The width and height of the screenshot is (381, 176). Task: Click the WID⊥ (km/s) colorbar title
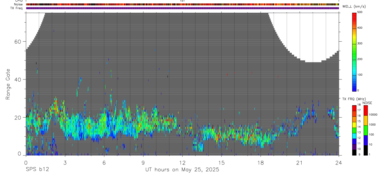pyautogui.click(x=354, y=6)
